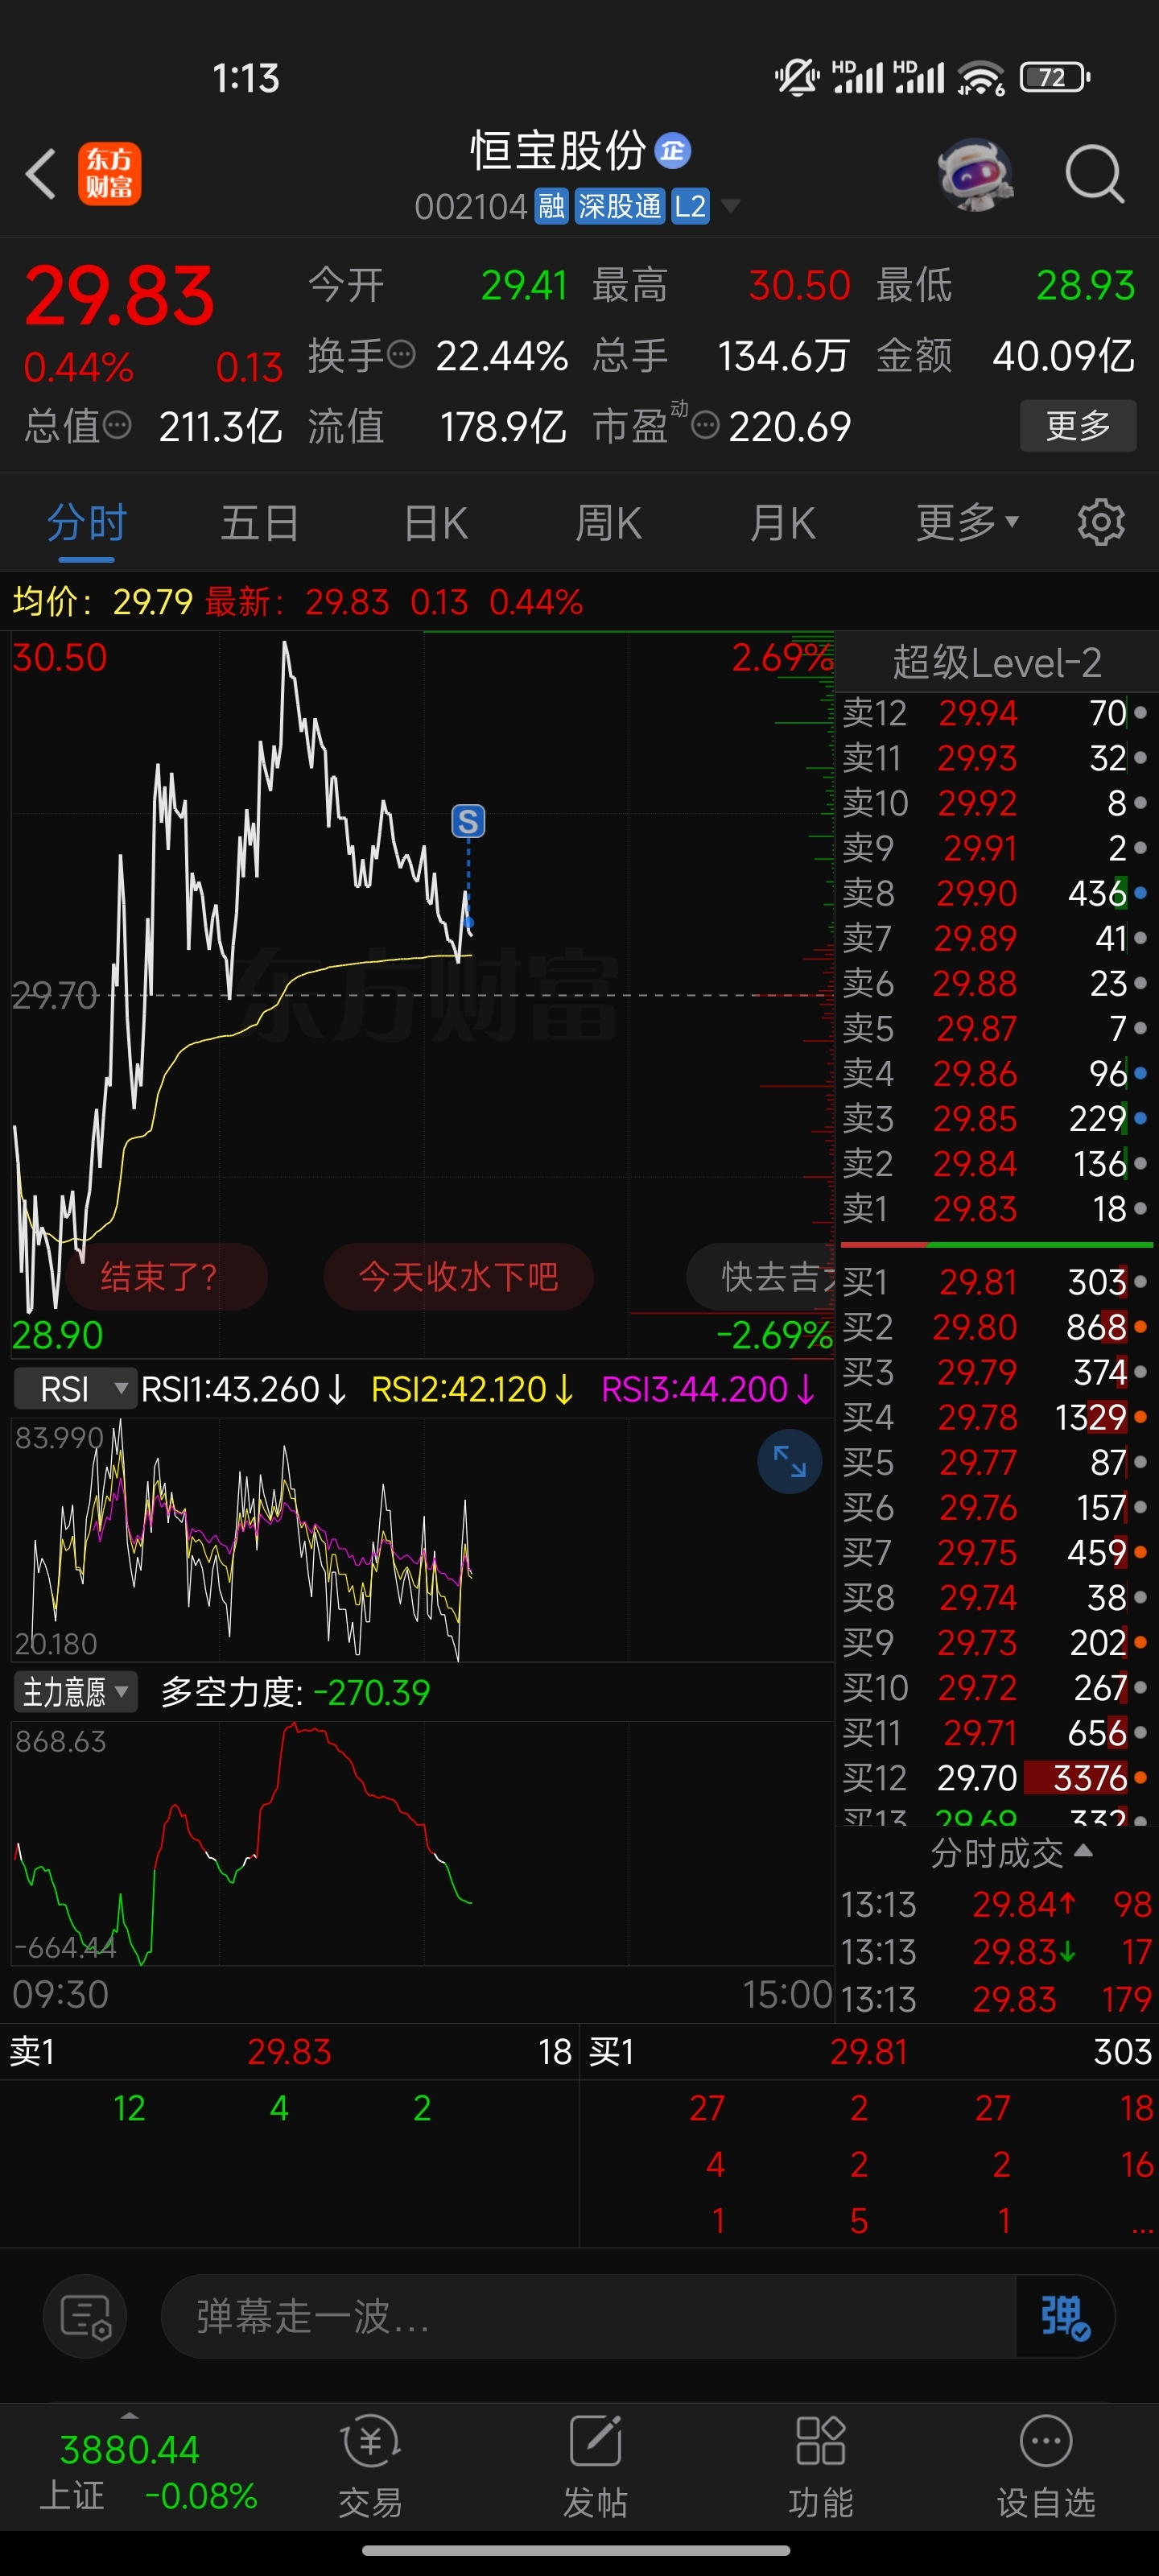
Task: Select 卖1 29.83 order book row
Action: [996, 1208]
